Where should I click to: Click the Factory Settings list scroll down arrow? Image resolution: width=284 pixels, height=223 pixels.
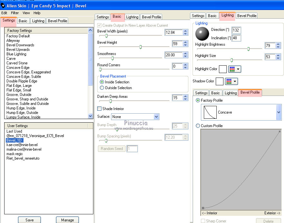(90, 116)
